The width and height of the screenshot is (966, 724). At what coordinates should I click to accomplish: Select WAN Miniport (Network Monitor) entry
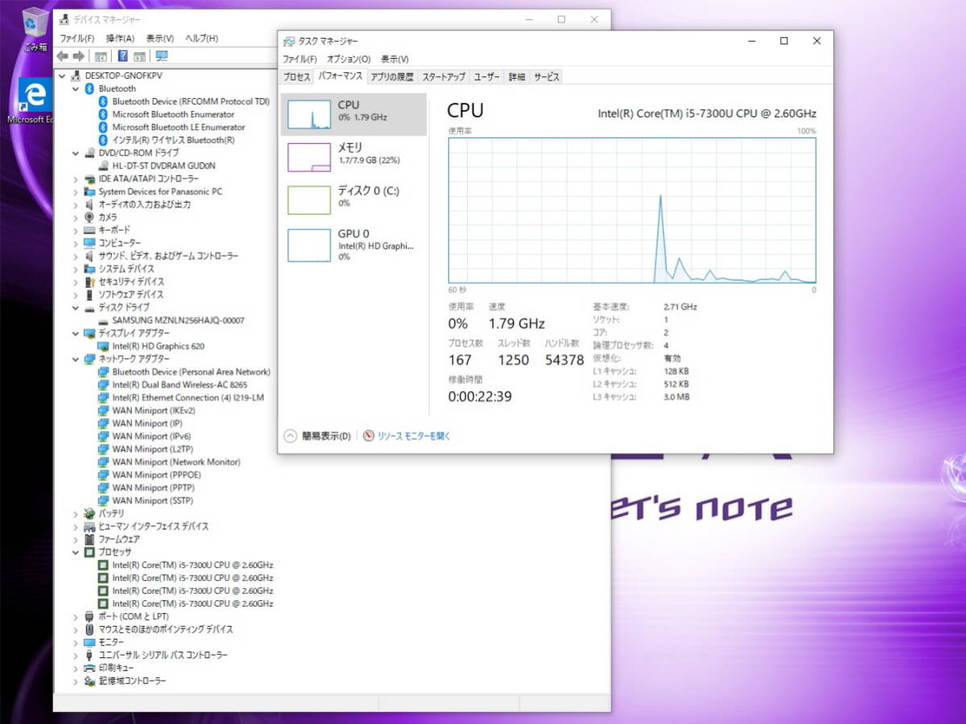click(176, 462)
